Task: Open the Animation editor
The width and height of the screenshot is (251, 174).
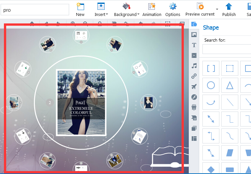Action: click(152, 10)
